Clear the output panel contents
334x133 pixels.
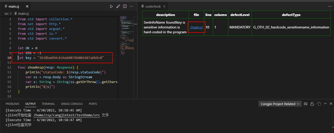[x=306, y=104]
